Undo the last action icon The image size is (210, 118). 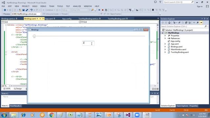(x=31, y=10)
